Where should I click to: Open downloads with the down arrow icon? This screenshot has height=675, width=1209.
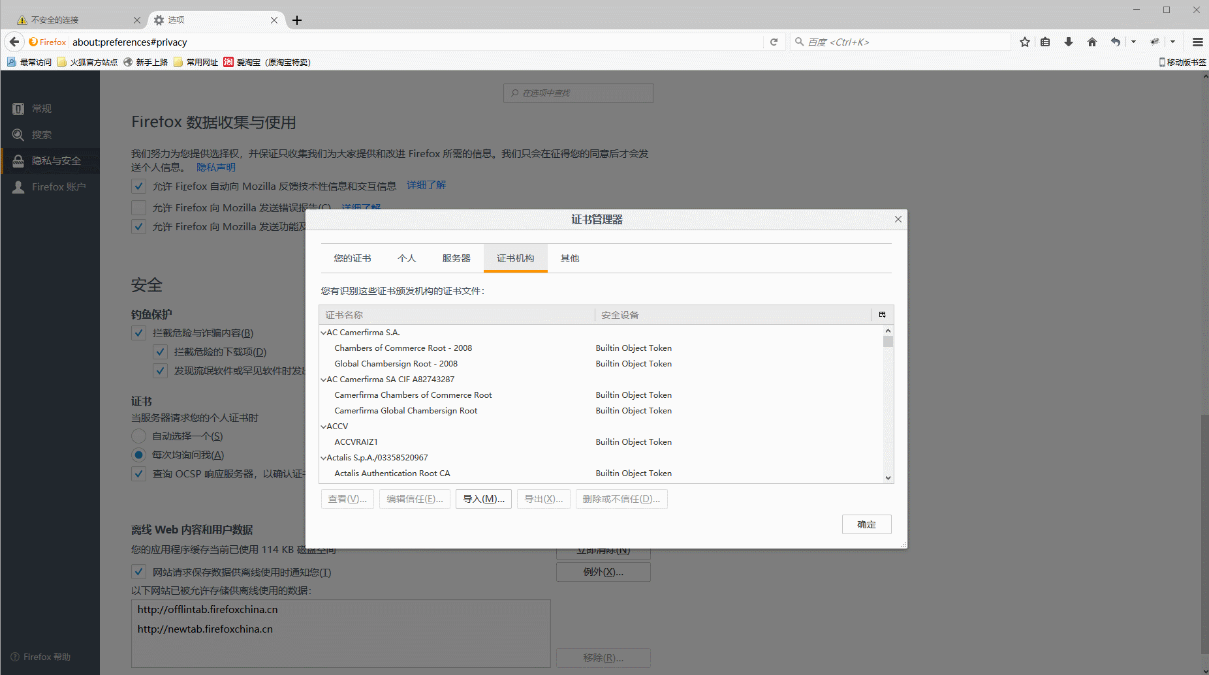pyautogui.click(x=1069, y=42)
